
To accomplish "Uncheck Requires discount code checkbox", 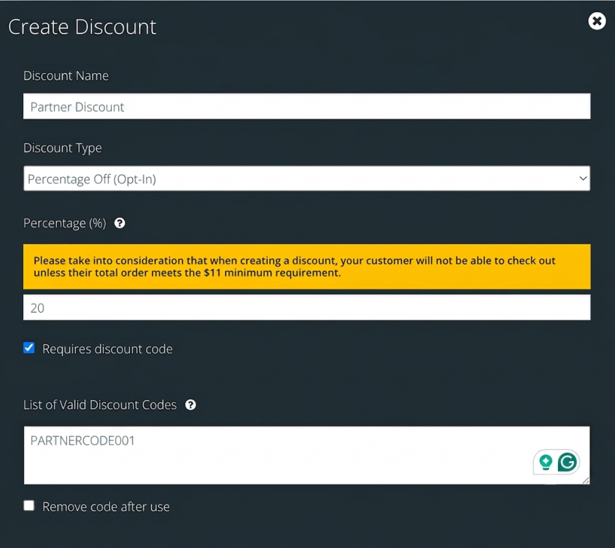I will tap(29, 348).
